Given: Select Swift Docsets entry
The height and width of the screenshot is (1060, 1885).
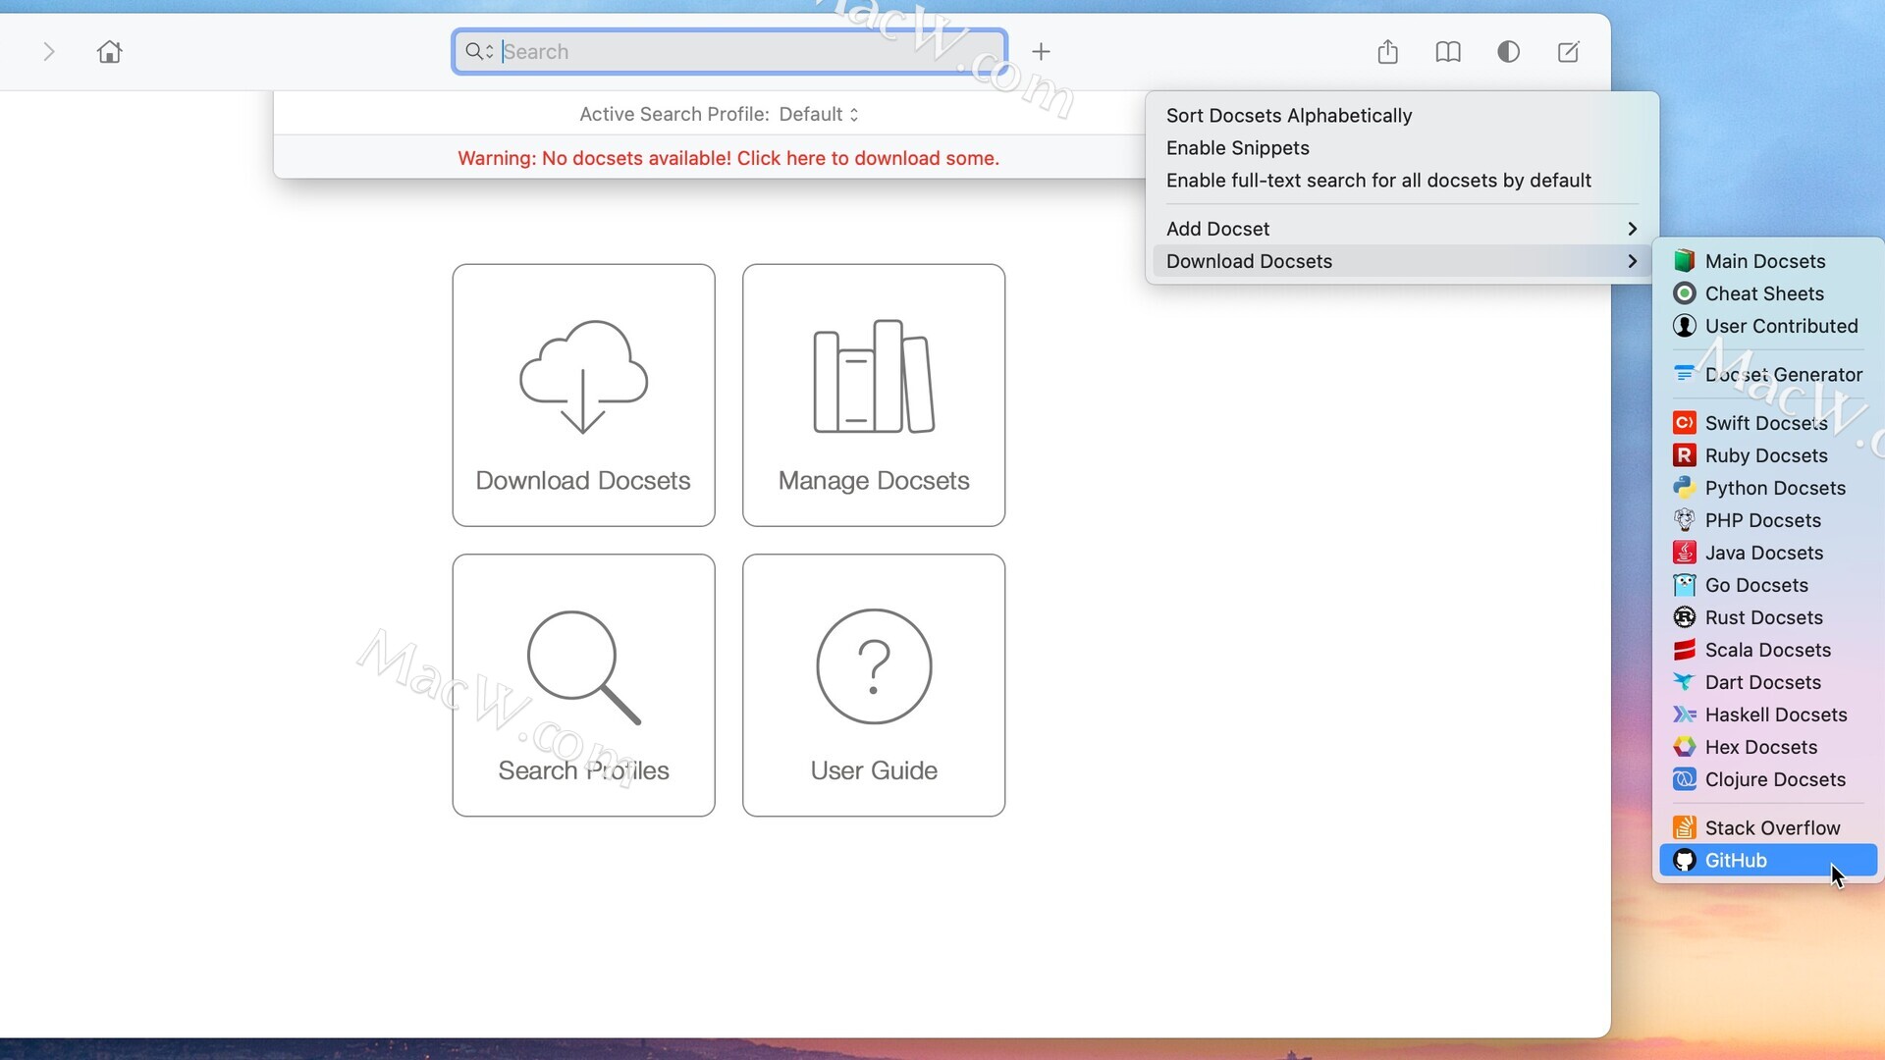Looking at the screenshot, I should (1768, 423).
